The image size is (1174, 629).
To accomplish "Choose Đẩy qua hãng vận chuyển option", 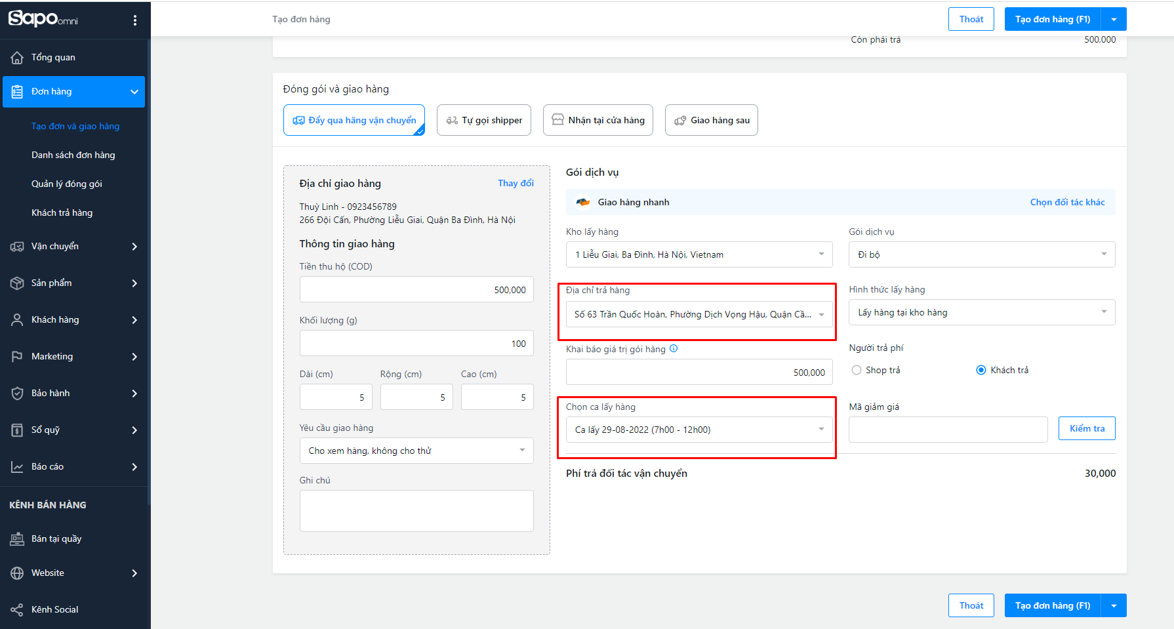I will pos(354,120).
